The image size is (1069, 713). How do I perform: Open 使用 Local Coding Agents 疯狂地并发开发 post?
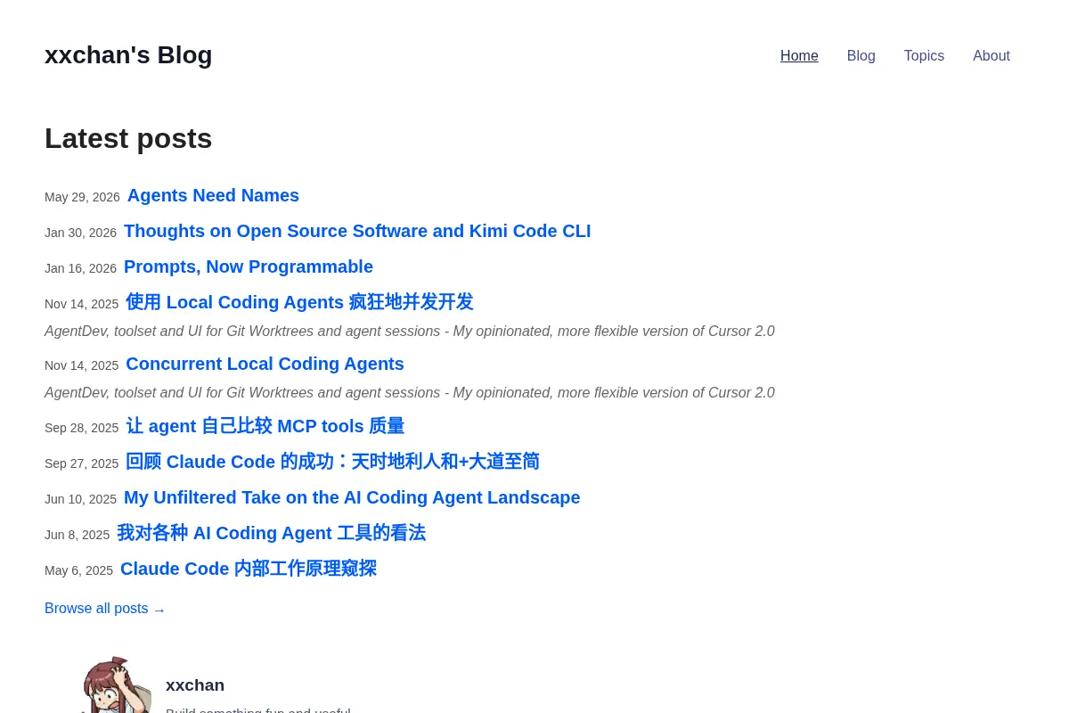pos(299,302)
